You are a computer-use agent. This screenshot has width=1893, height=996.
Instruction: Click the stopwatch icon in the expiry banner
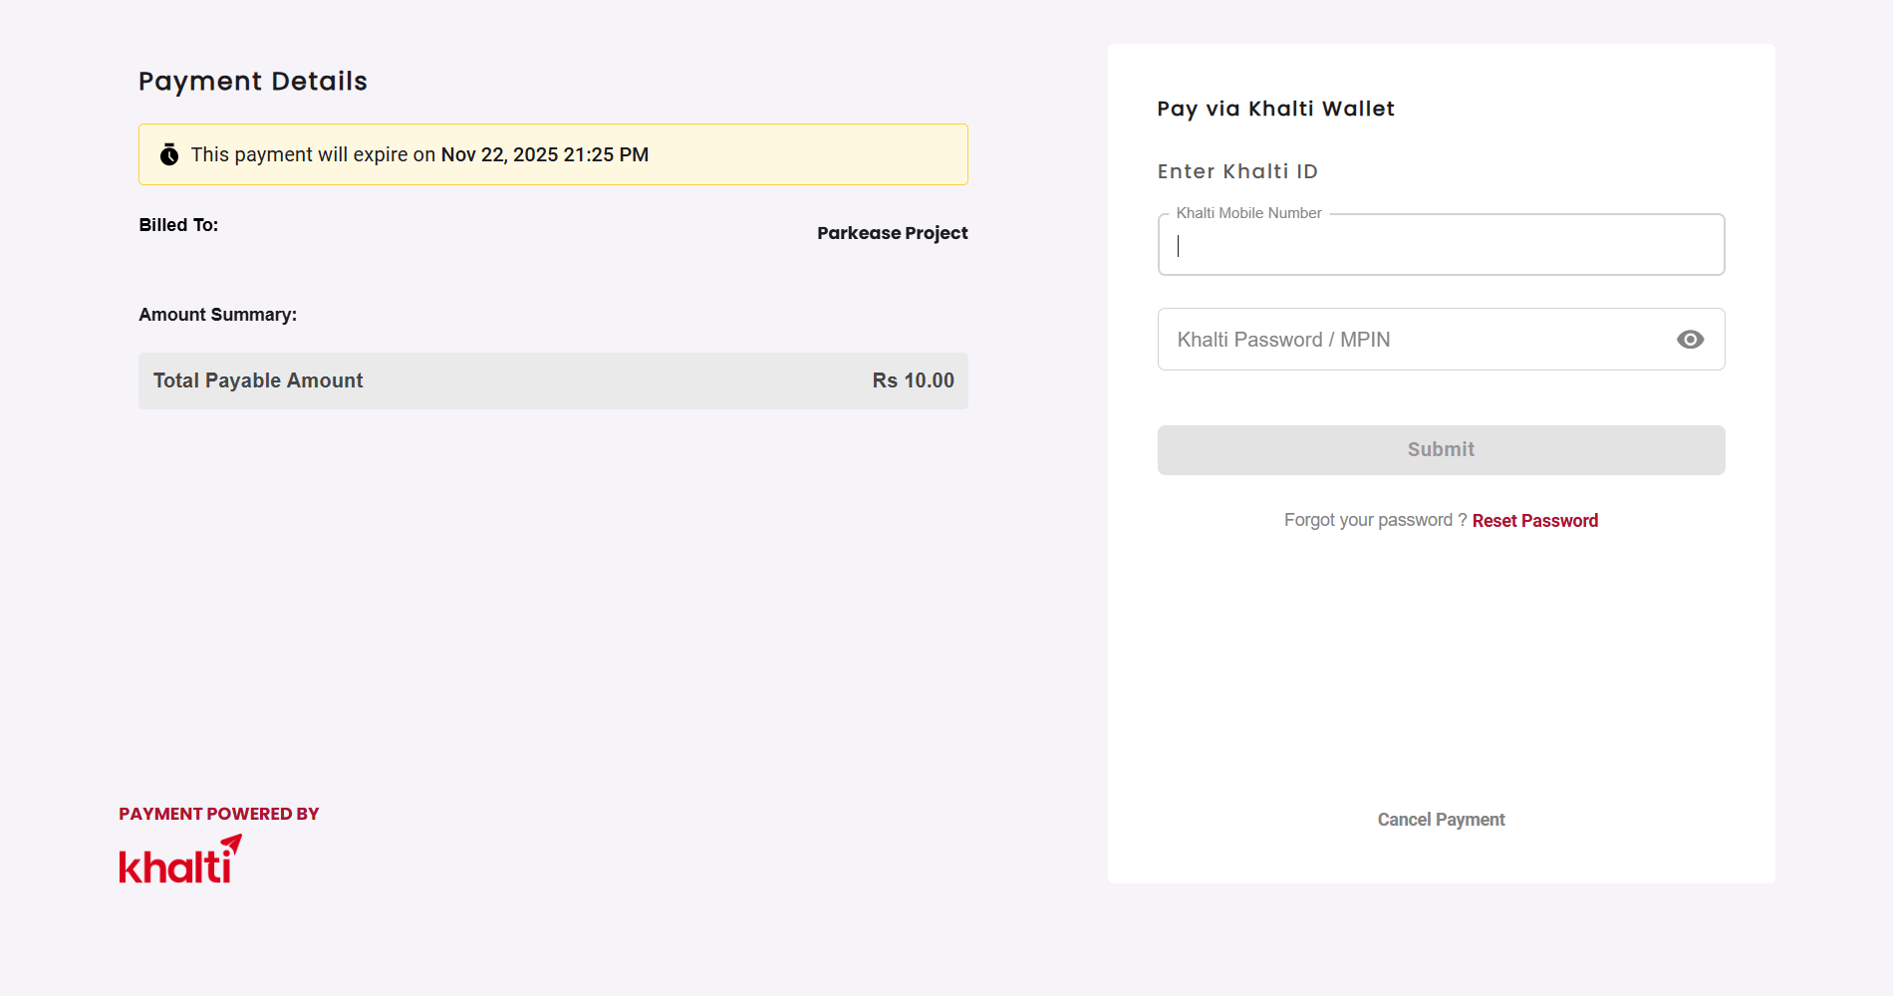pos(169,154)
